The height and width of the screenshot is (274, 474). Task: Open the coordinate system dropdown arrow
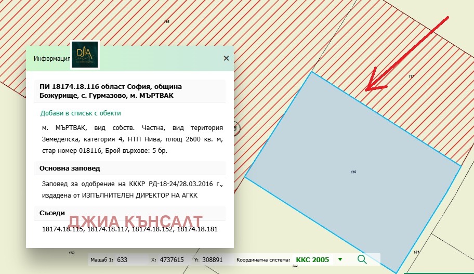pos(340,259)
